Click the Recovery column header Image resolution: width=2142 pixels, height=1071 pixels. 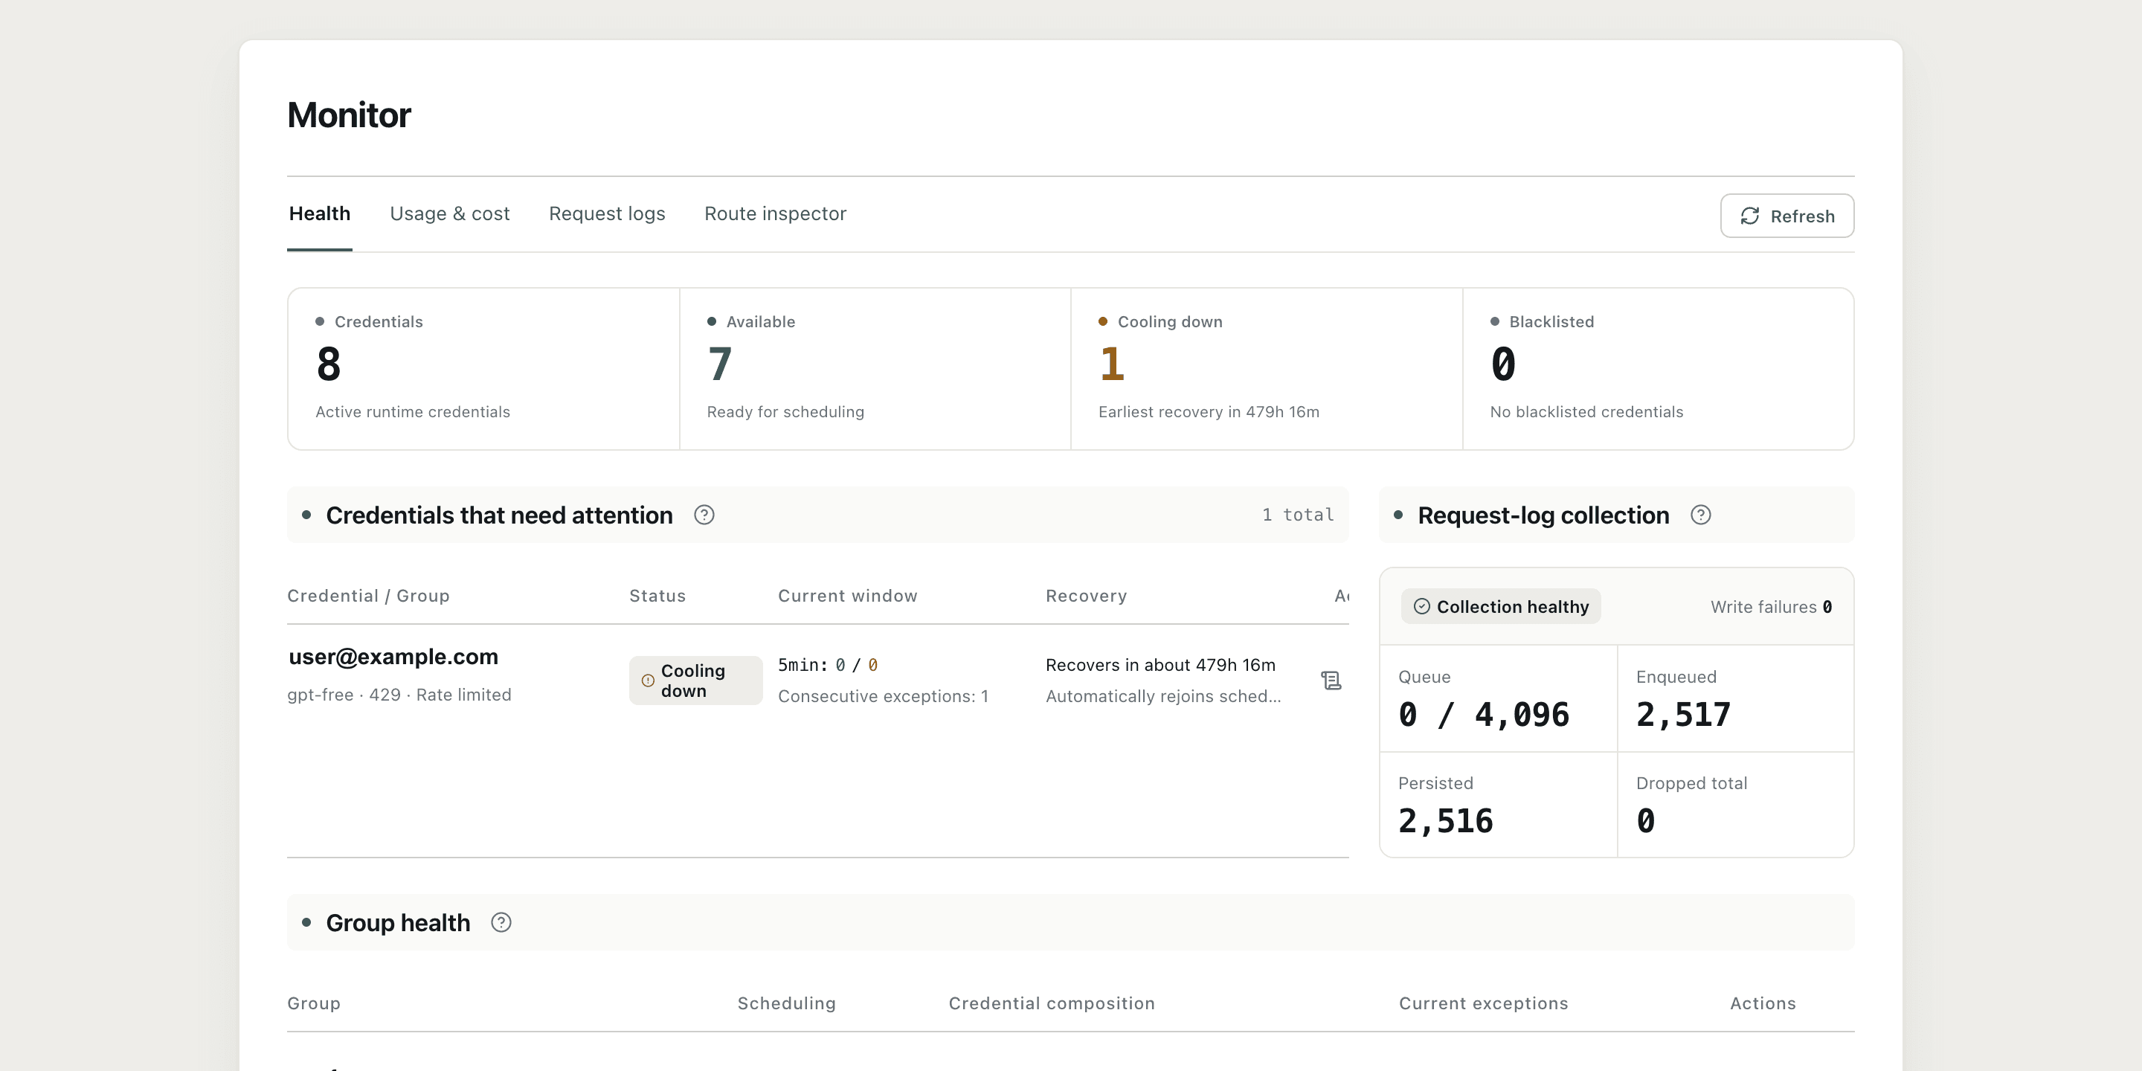tap(1086, 595)
